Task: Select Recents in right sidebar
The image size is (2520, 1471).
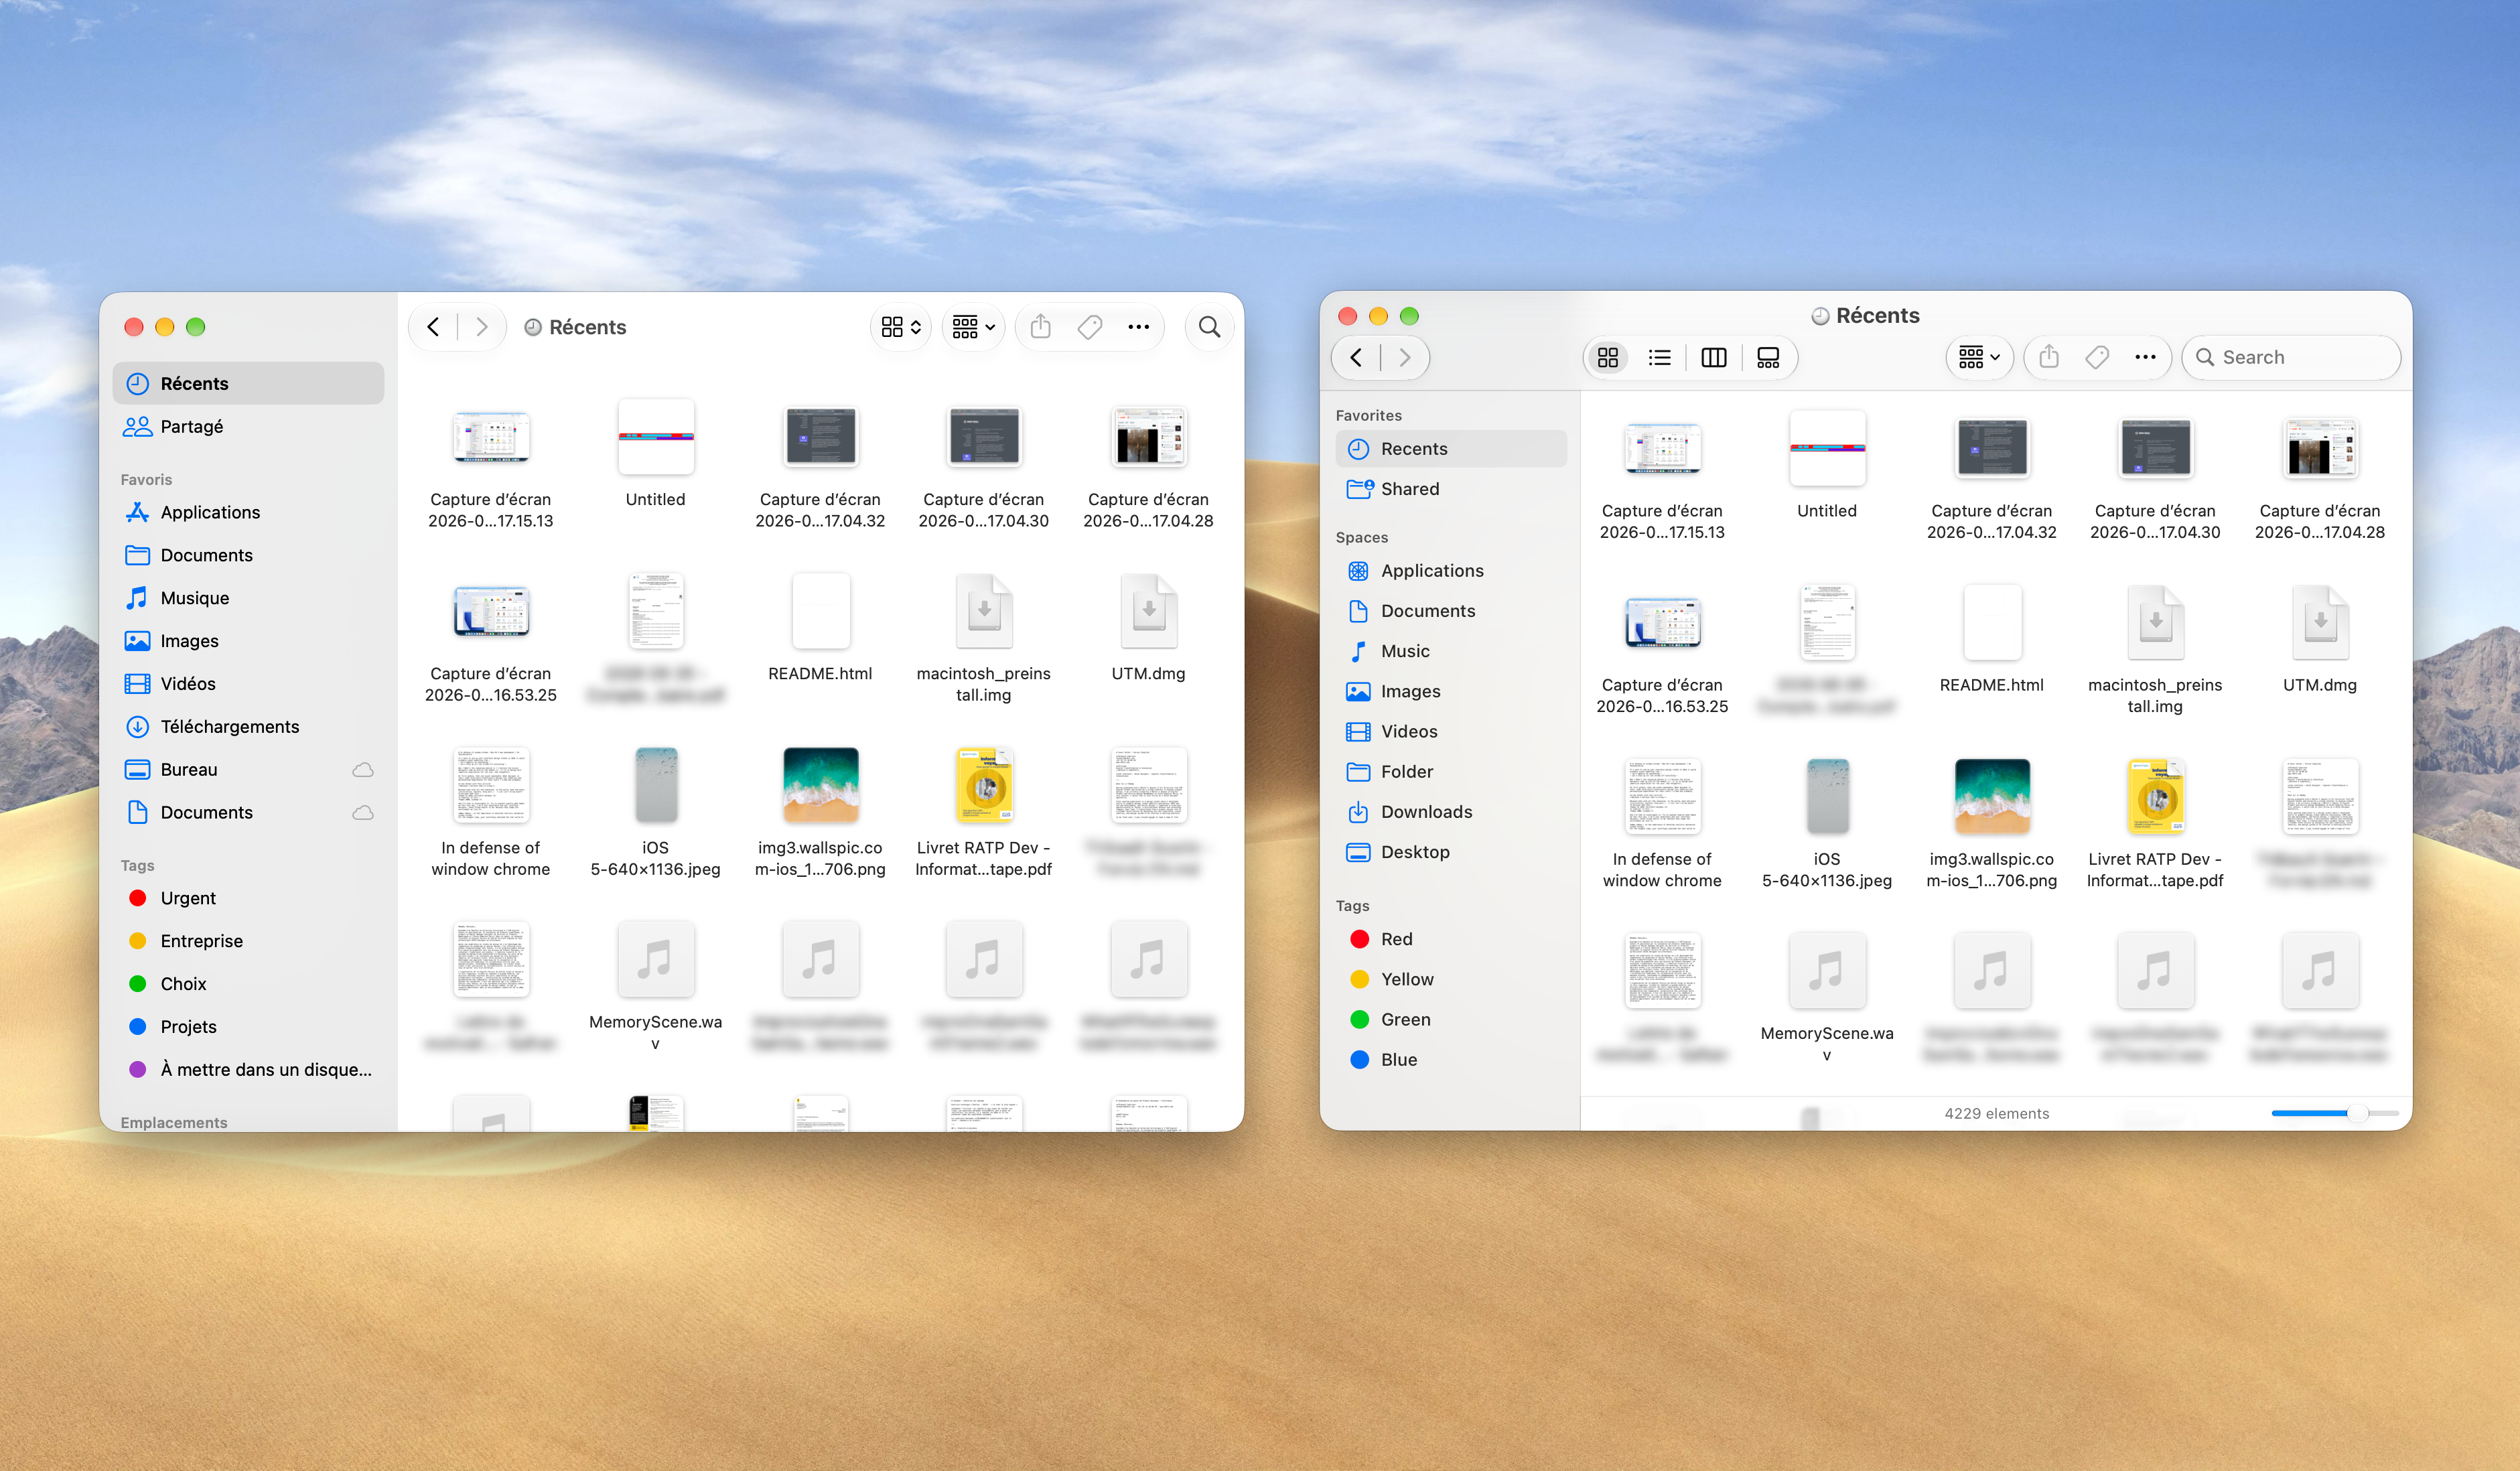Action: tap(1451, 449)
